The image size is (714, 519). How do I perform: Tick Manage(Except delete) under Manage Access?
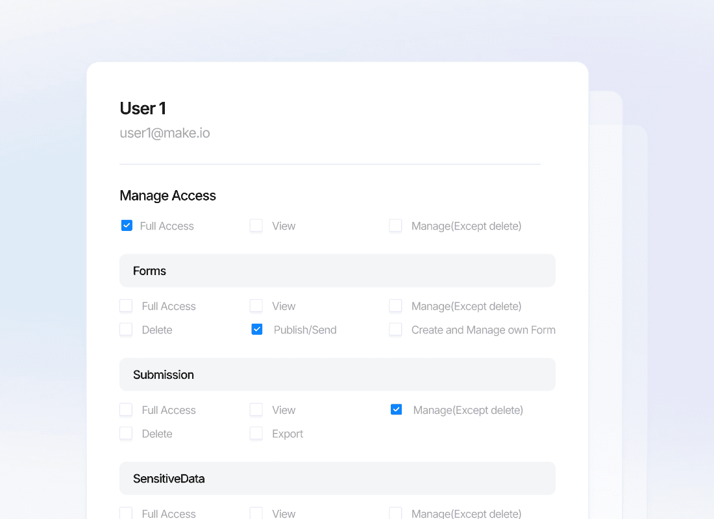click(395, 226)
